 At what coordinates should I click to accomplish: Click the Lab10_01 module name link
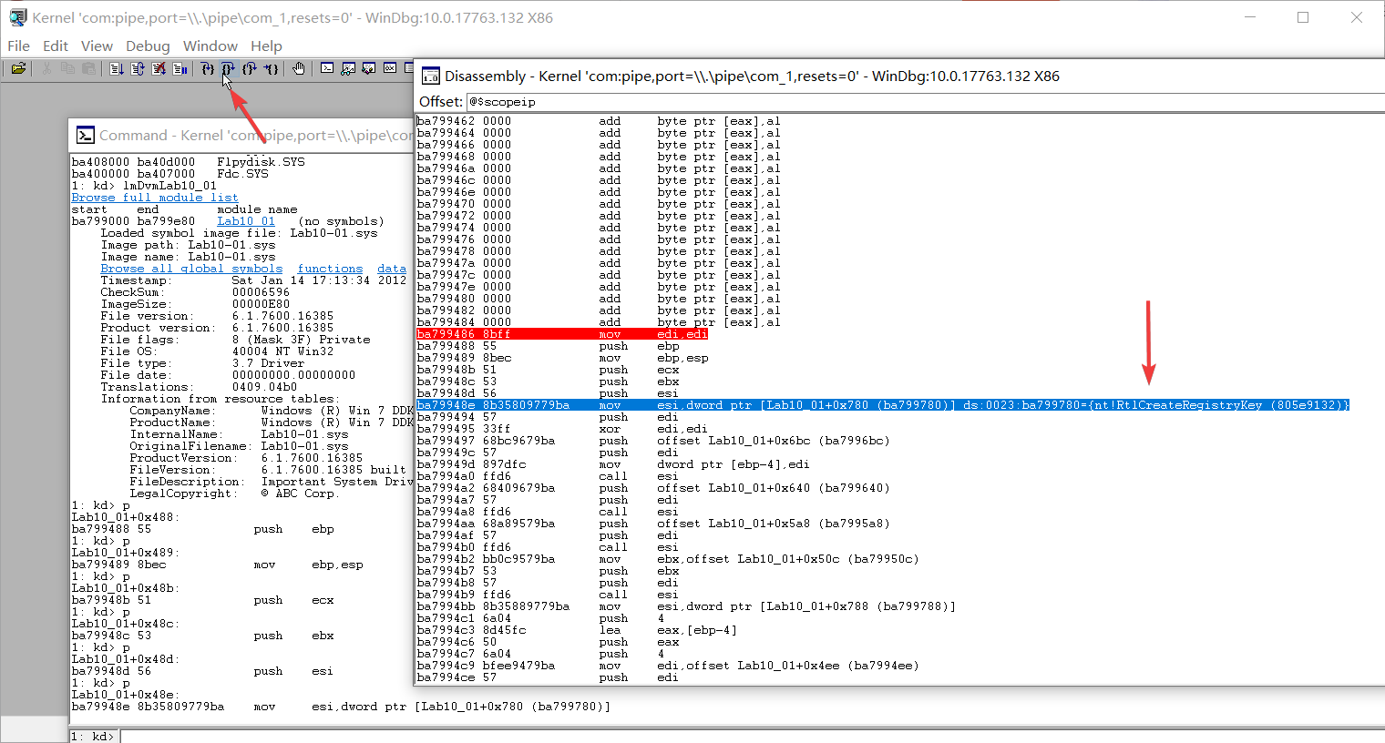tap(246, 221)
